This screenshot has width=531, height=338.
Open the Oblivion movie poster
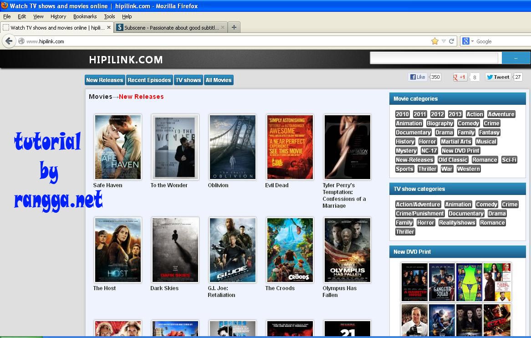[233, 147]
